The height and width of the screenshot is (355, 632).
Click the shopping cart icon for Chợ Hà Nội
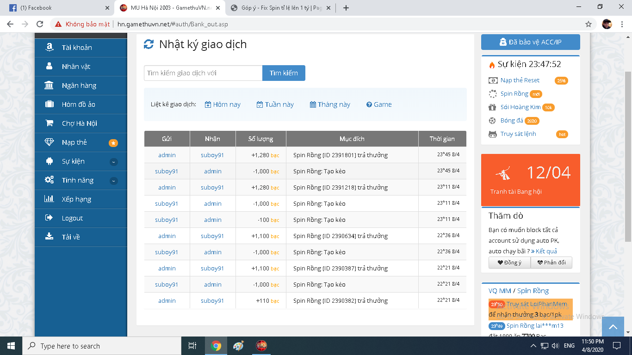pyautogui.click(x=49, y=123)
